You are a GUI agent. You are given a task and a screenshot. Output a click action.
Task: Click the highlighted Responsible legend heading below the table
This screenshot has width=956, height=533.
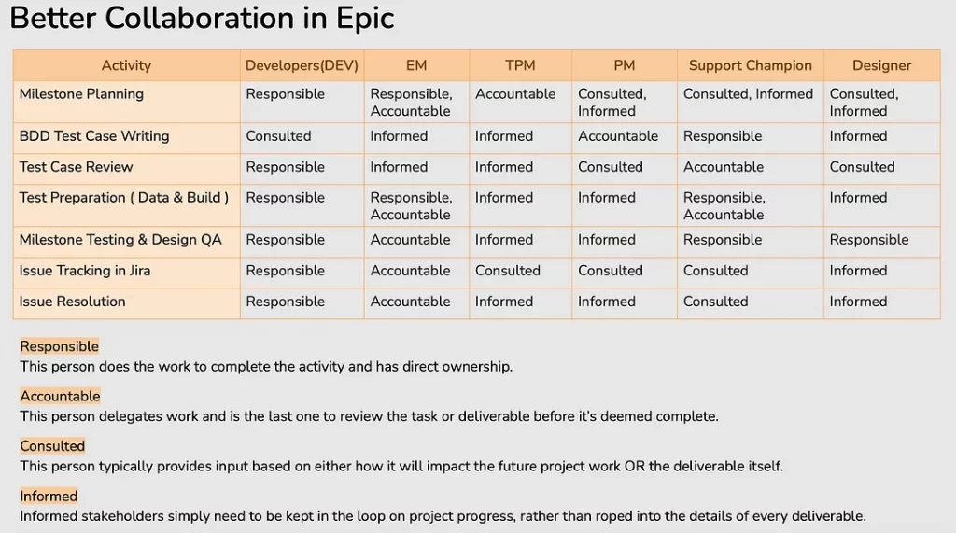[x=60, y=346]
